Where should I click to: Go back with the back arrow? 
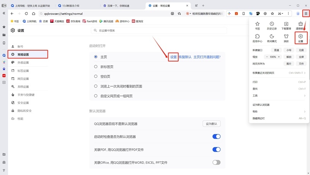(12, 14)
